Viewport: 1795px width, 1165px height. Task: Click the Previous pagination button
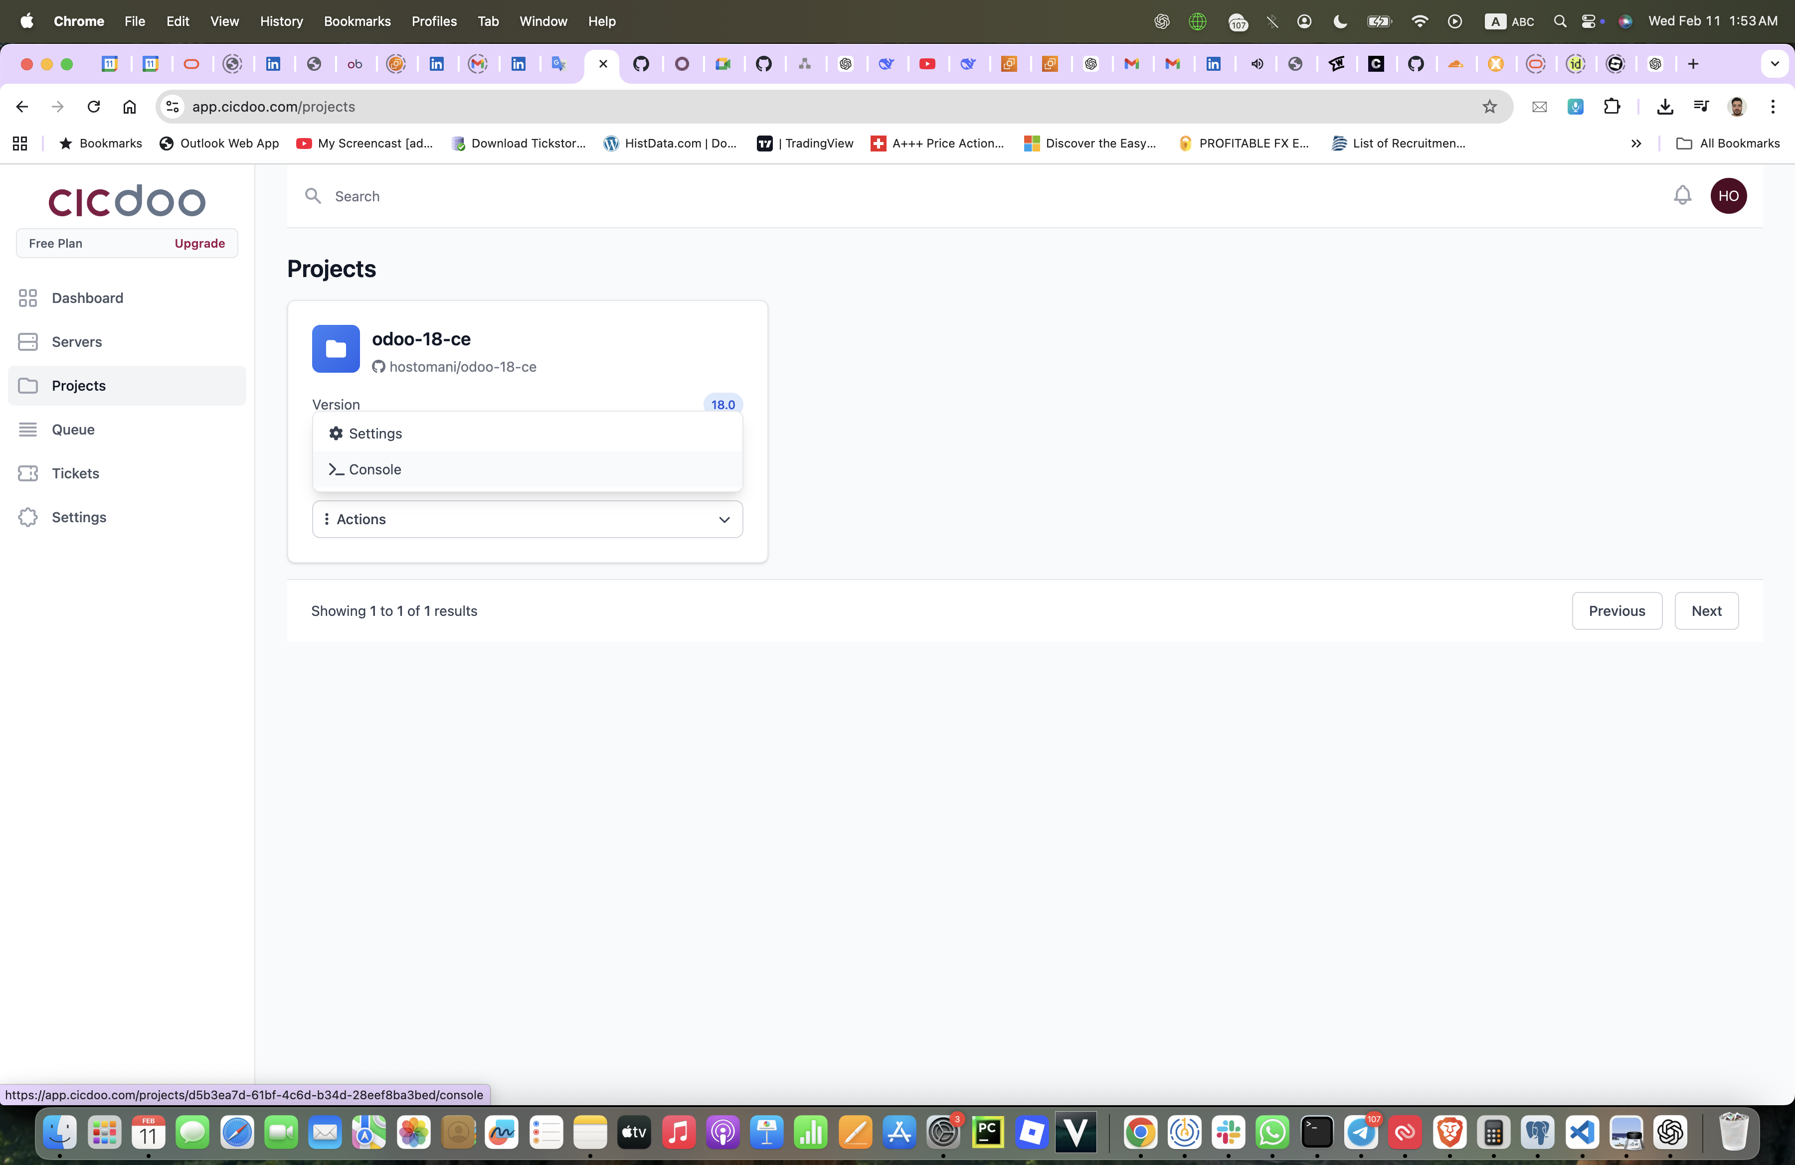pyautogui.click(x=1616, y=611)
